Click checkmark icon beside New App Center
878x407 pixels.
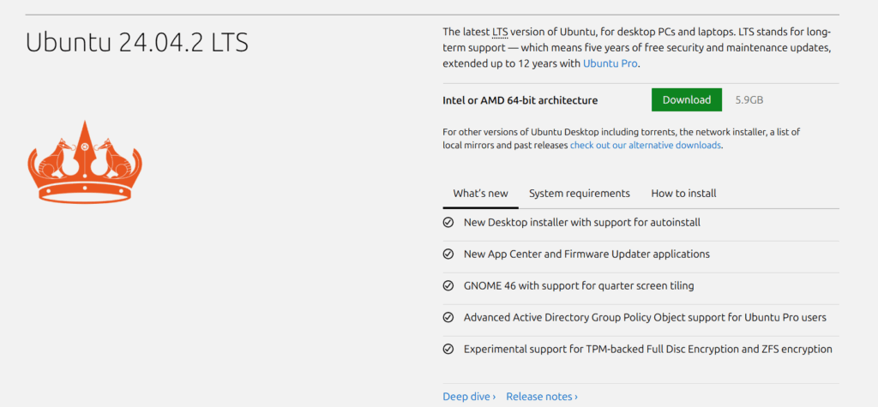tap(448, 254)
